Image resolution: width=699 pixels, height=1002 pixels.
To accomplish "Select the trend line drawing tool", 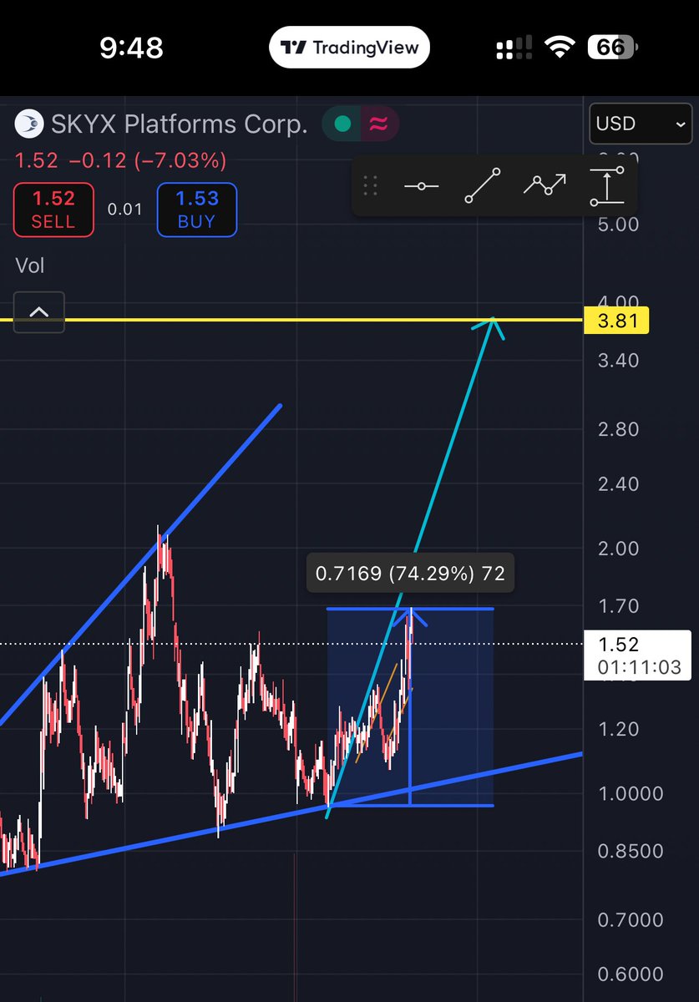I will click(x=482, y=185).
